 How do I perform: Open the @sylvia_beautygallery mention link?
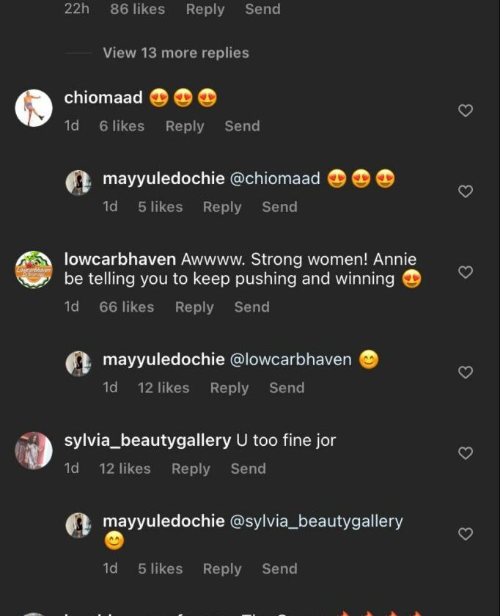click(x=317, y=521)
